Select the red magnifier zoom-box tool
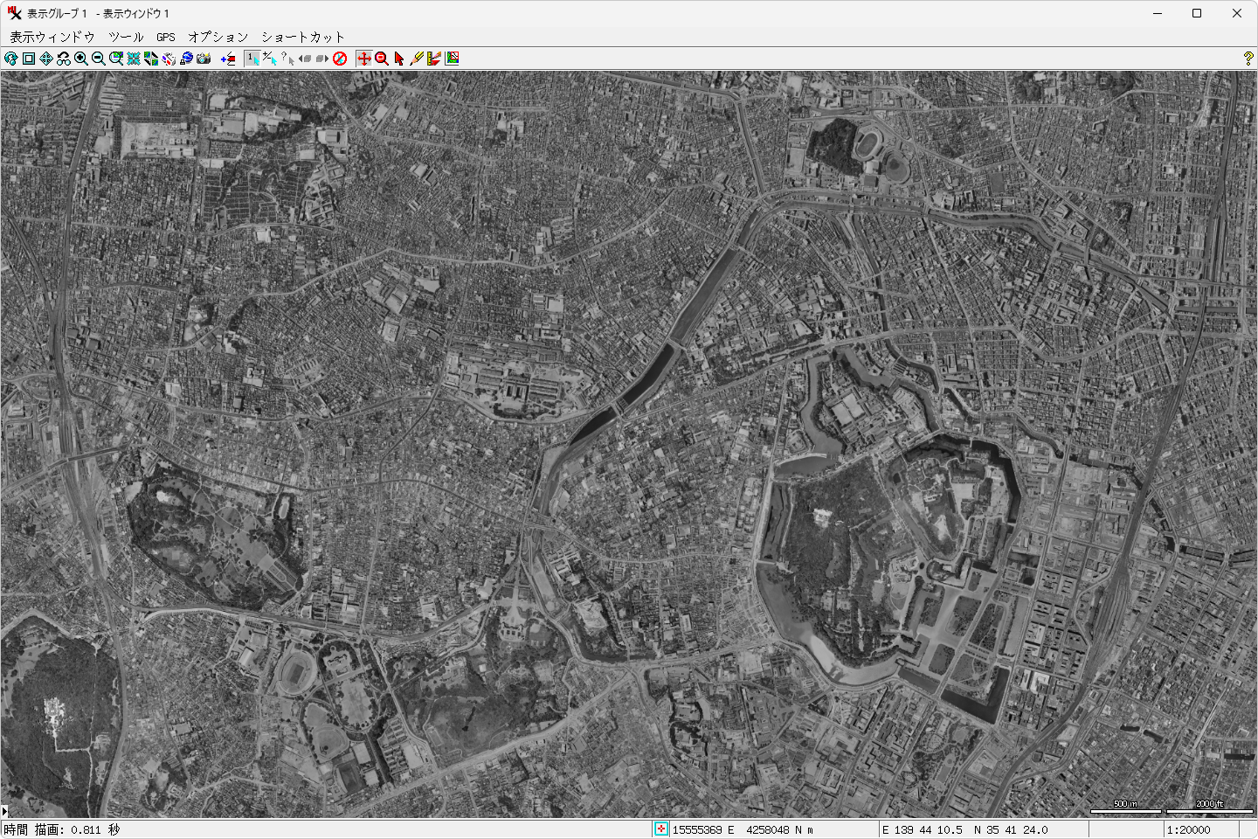 382,59
